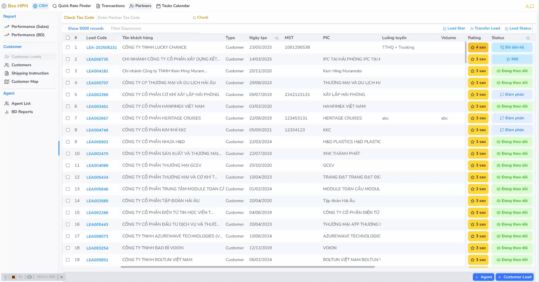Open the CRM menu tab

[40, 6]
